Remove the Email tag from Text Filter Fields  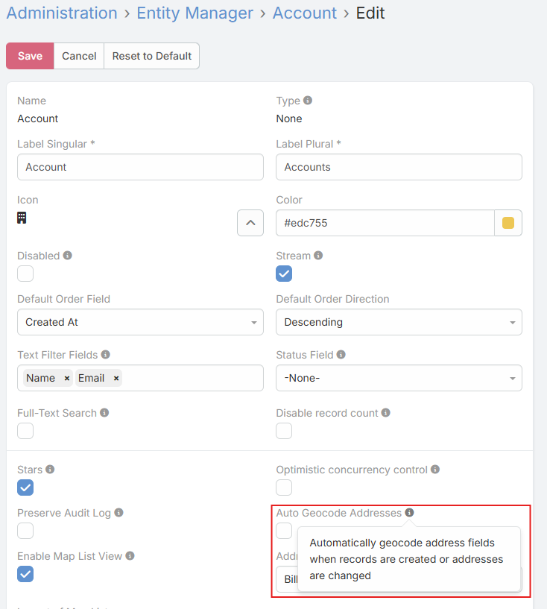coord(116,378)
